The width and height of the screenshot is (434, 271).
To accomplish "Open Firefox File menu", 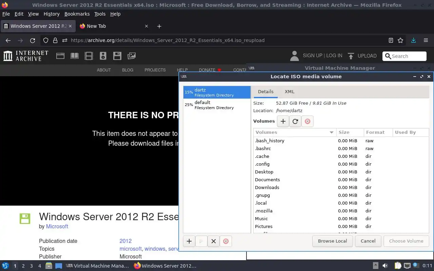I will pyautogui.click(x=6, y=14).
